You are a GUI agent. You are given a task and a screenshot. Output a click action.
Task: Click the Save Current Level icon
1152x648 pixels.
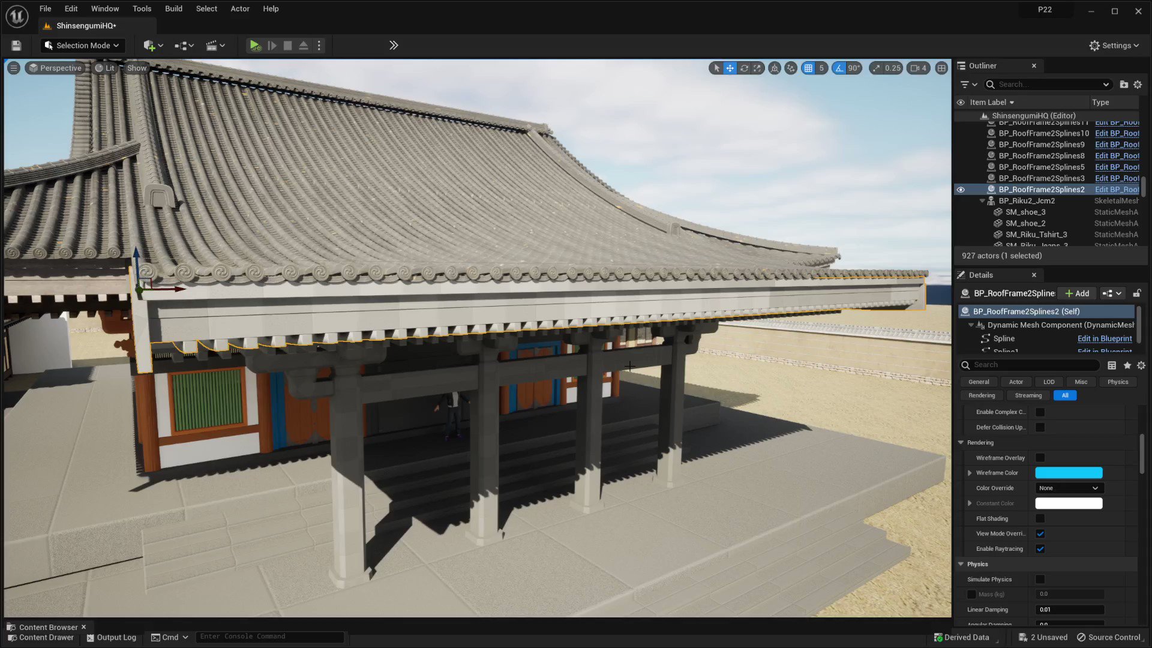pyautogui.click(x=15, y=45)
